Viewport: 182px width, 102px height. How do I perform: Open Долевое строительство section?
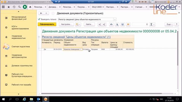click(x=18, y=66)
